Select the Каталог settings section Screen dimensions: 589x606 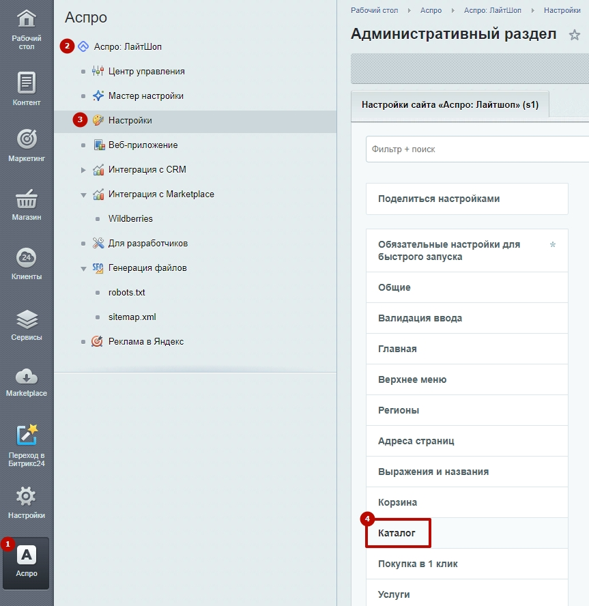click(x=397, y=533)
